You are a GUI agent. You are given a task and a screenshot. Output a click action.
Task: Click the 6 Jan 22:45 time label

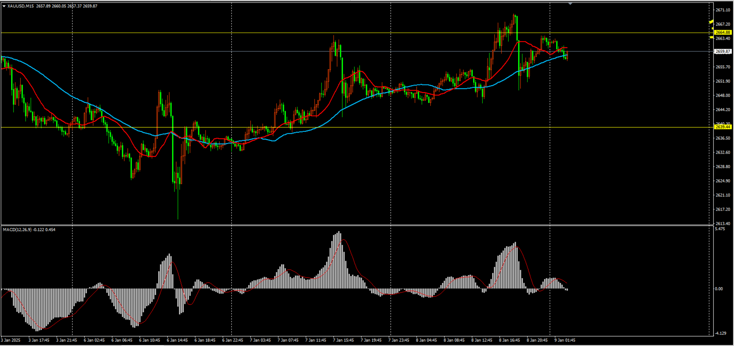click(x=233, y=340)
